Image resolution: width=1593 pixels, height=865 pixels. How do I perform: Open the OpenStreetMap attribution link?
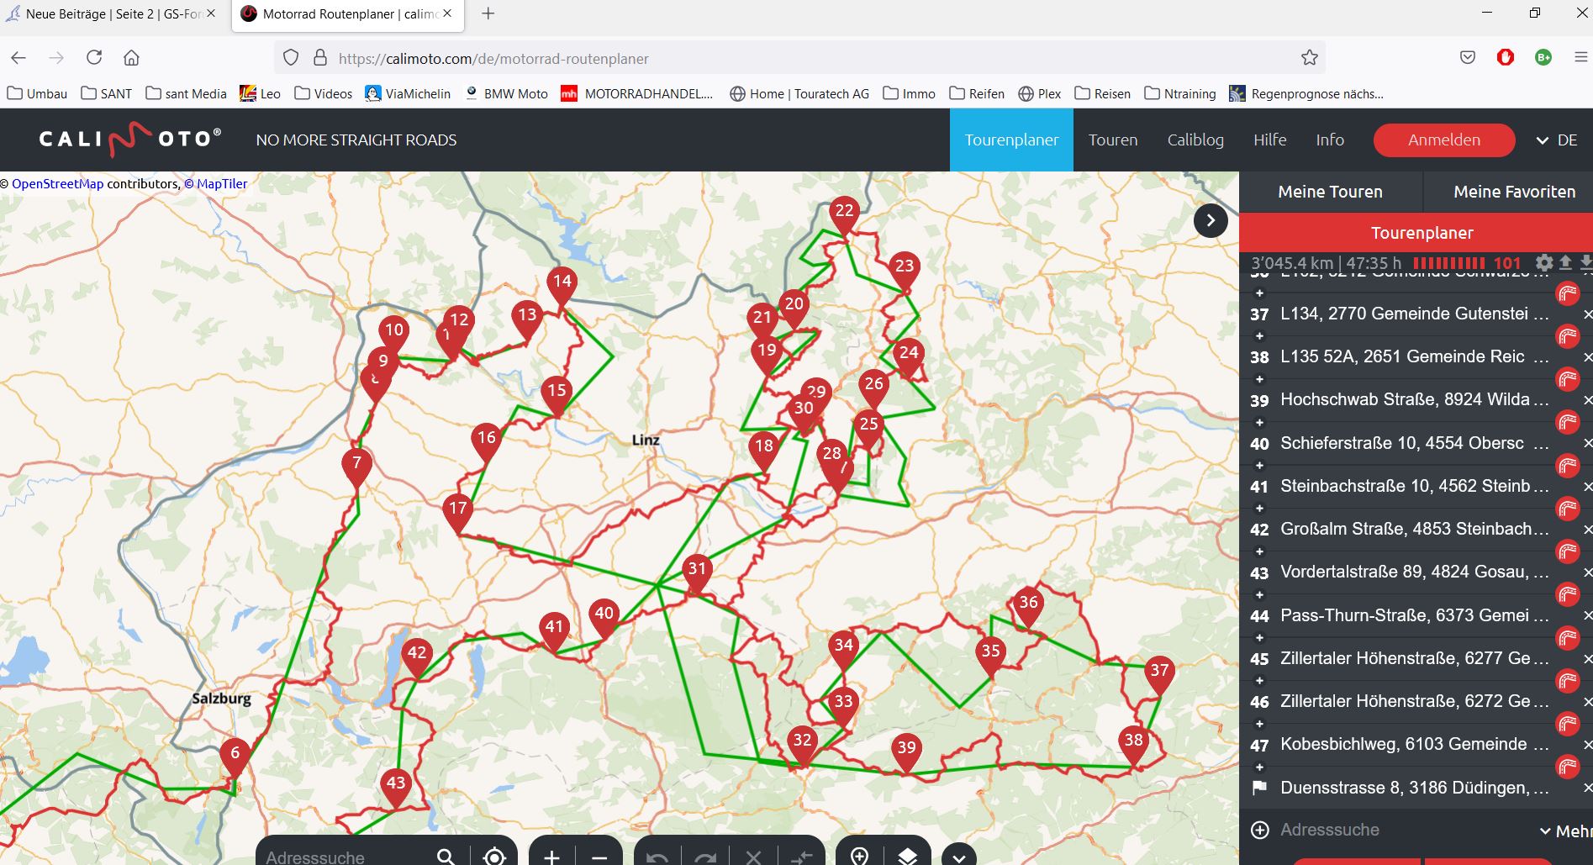(57, 184)
